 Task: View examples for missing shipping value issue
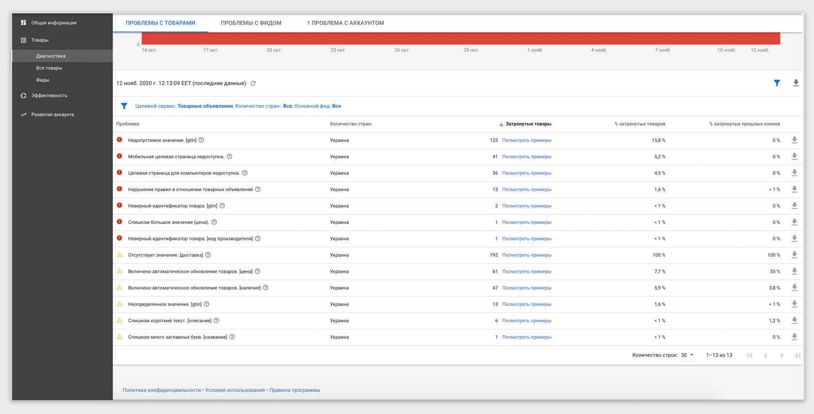click(x=527, y=255)
